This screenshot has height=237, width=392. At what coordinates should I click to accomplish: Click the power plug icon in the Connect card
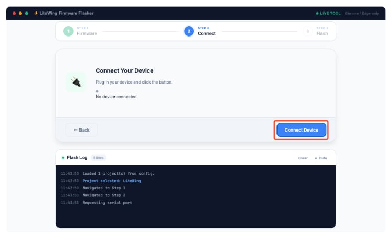[x=76, y=82]
